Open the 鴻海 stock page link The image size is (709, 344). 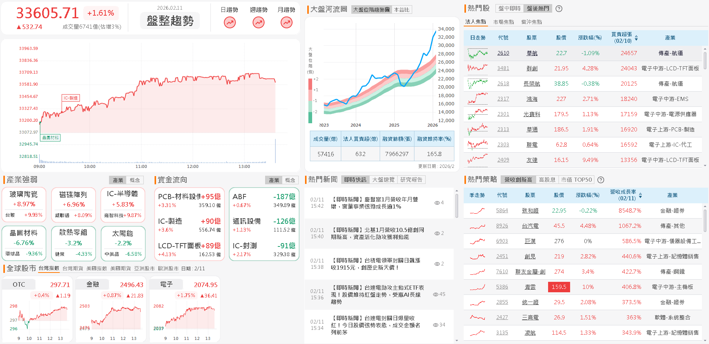[532, 99]
